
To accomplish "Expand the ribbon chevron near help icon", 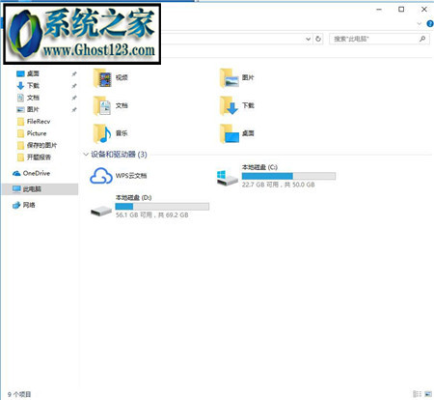I will point(420,23).
